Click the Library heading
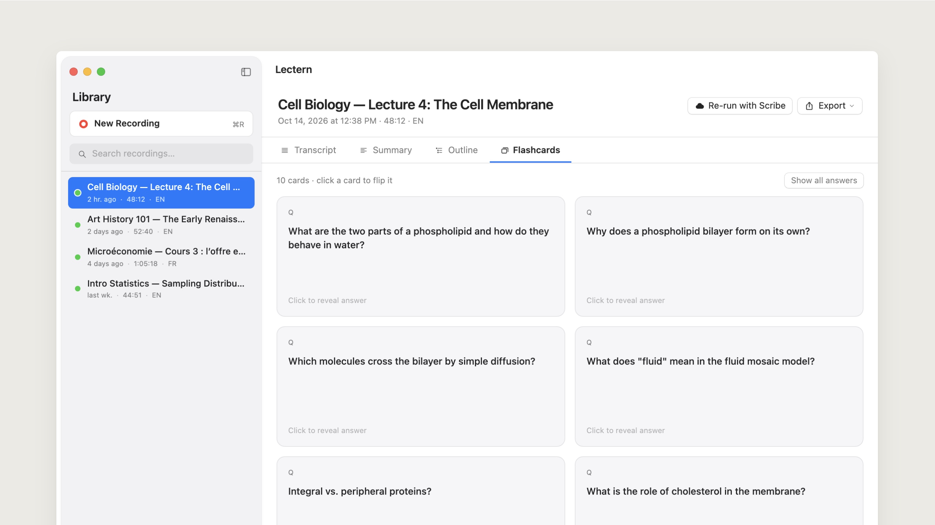Image resolution: width=935 pixels, height=525 pixels. click(91, 97)
